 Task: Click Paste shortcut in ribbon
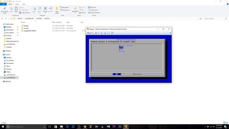click(25, 13)
